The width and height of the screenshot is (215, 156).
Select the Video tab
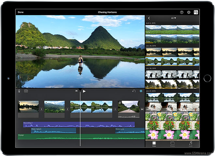[154, 144]
